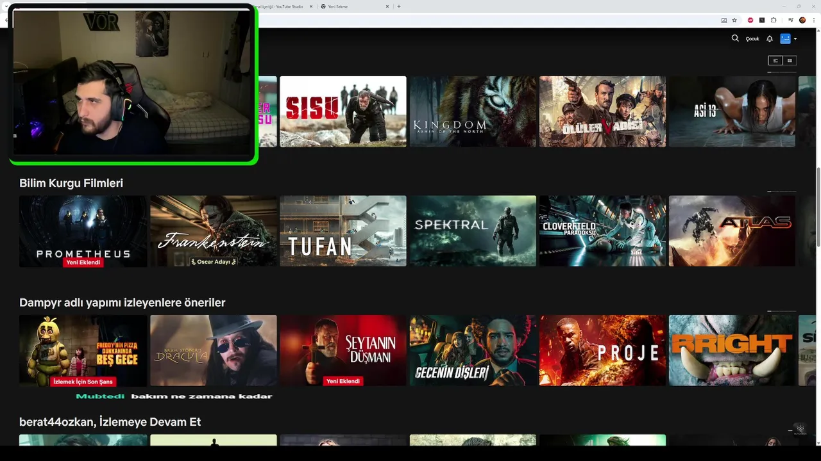Expand the profile menu caret arrow
This screenshot has height=461, width=821.
tap(795, 39)
